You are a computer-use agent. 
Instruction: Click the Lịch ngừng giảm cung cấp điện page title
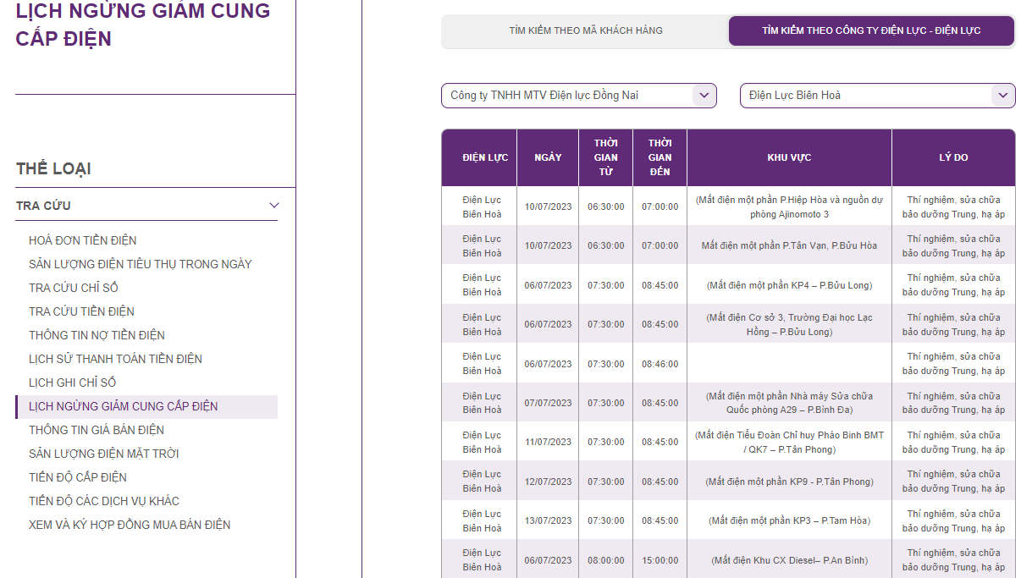point(143,25)
